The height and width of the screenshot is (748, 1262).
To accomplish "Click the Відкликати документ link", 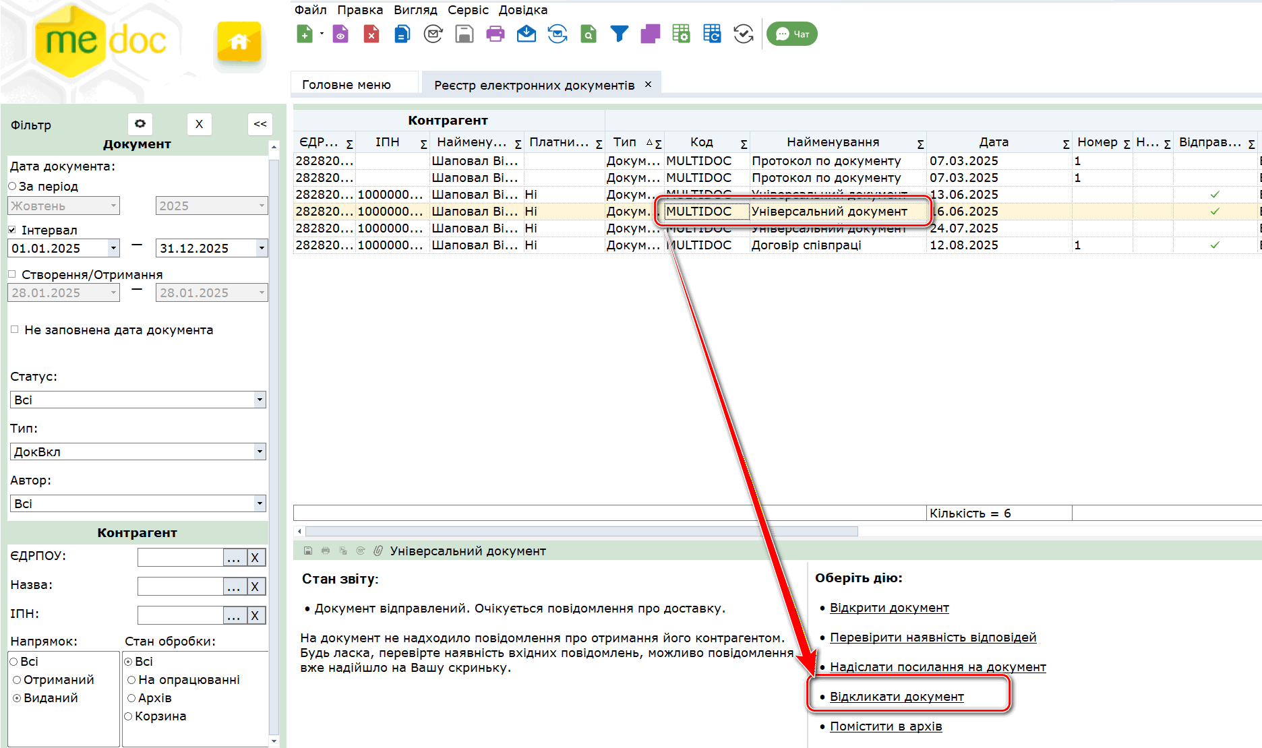I will (x=897, y=697).
